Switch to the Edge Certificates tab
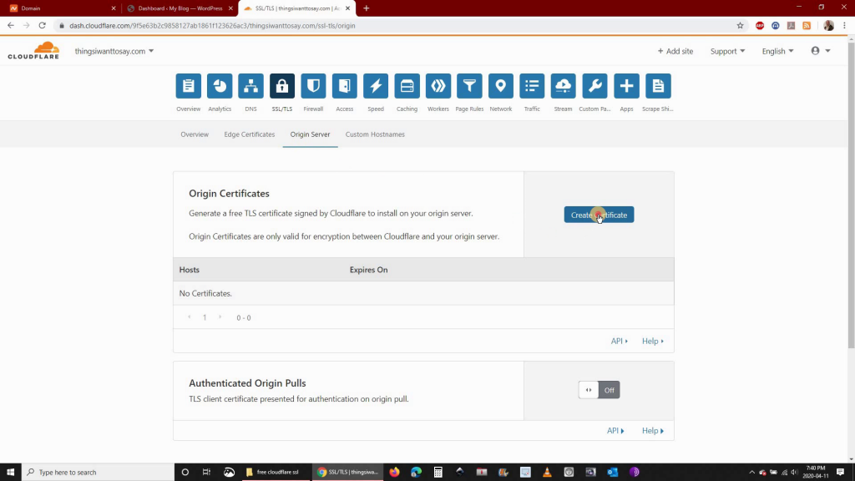 tap(249, 134)
